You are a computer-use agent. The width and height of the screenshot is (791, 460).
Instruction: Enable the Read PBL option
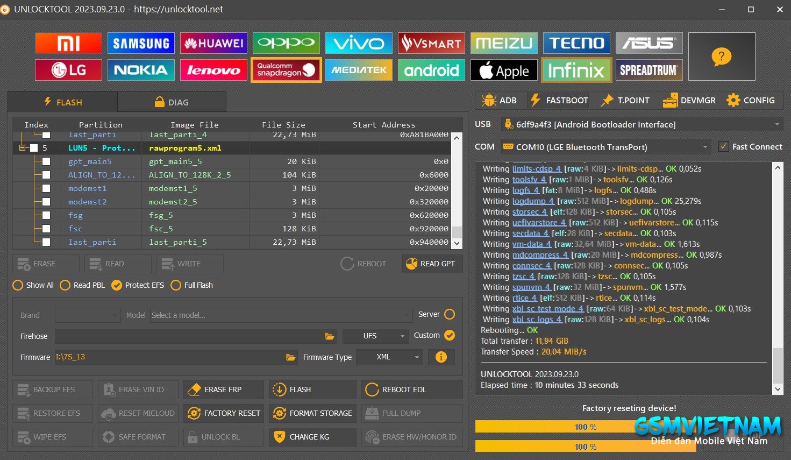(83, 285)
